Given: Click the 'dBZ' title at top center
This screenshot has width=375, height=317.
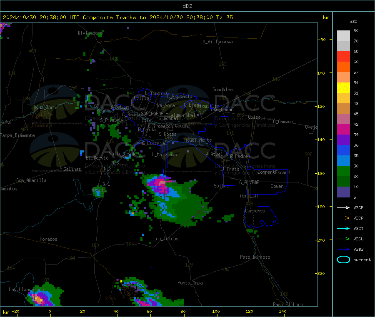Looking at the screenshot, I should 187,6.
